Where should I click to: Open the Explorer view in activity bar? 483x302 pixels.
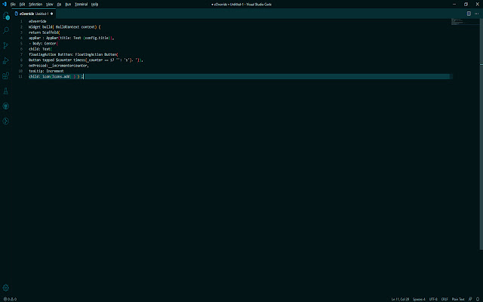click(6, 15)
